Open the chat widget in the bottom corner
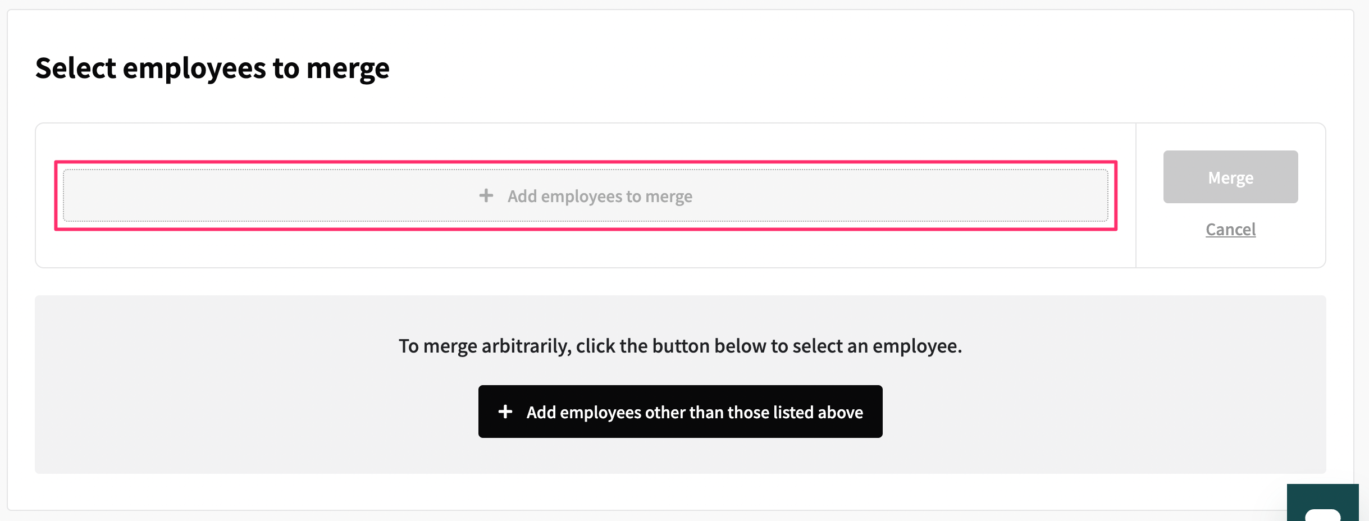 [1322, 502]
